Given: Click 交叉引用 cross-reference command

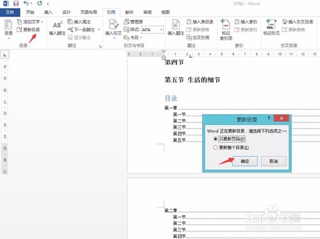Looking at the screenshot, I should tap(198, 38).
